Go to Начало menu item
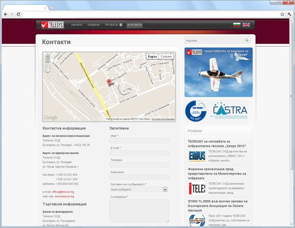Screen dimensions: 295x228 coord(77,25)
